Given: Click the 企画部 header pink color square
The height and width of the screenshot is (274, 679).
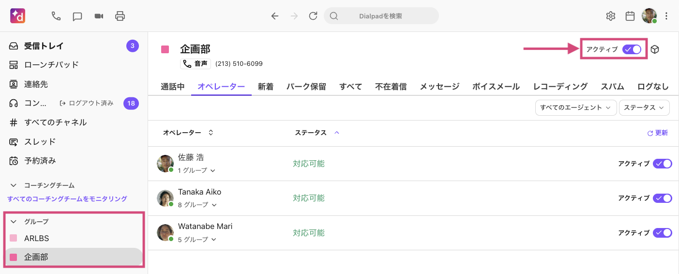Looking at the screenshot, I should [165, 49].
